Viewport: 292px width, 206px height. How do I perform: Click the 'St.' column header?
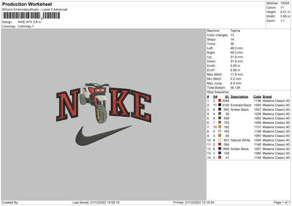(x=227, y=97)
